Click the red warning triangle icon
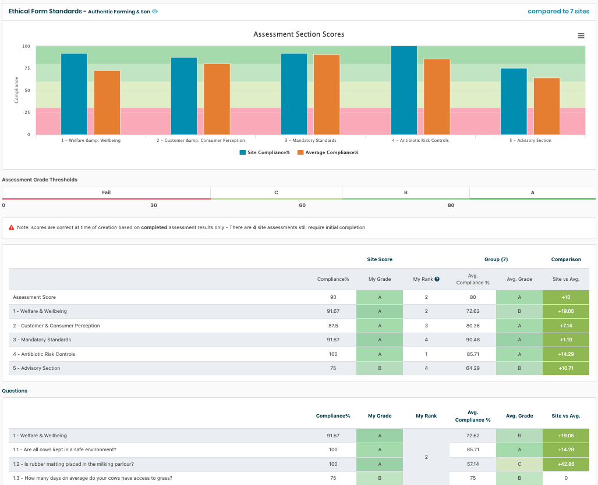598x485 pixels. click(12, 227)
